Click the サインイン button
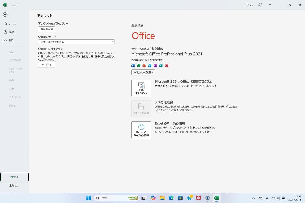This screenshot has height=203, width=305. [x=46, y=65]
